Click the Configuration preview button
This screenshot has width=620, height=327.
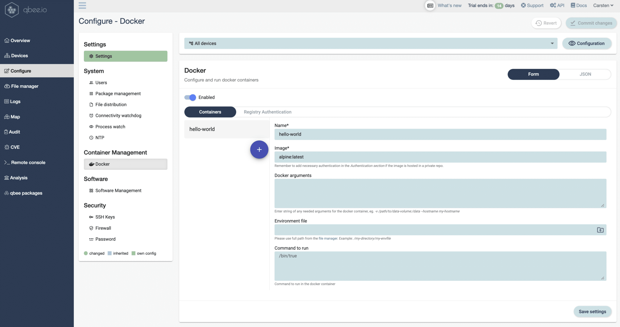[587, 43]
